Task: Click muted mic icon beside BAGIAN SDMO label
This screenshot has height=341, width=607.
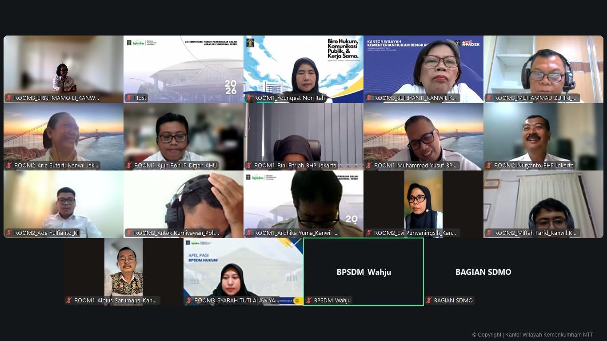Action: pos(429,300)
